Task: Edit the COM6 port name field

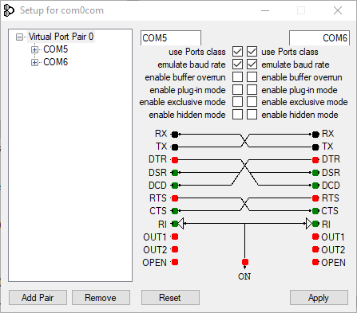Action: click(319, 38)
